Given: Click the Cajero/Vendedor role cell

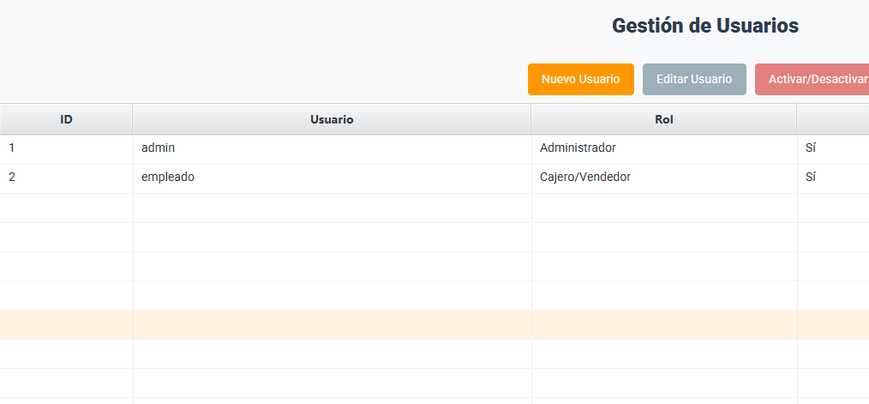Looking at the screenshot, I should coord(664,178).
